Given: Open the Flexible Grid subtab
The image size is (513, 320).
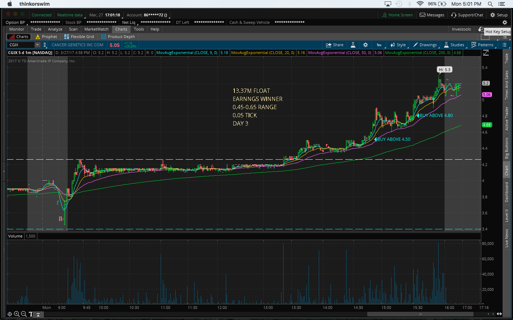Looking at the screenshot, I should click(x=79, y=37).
